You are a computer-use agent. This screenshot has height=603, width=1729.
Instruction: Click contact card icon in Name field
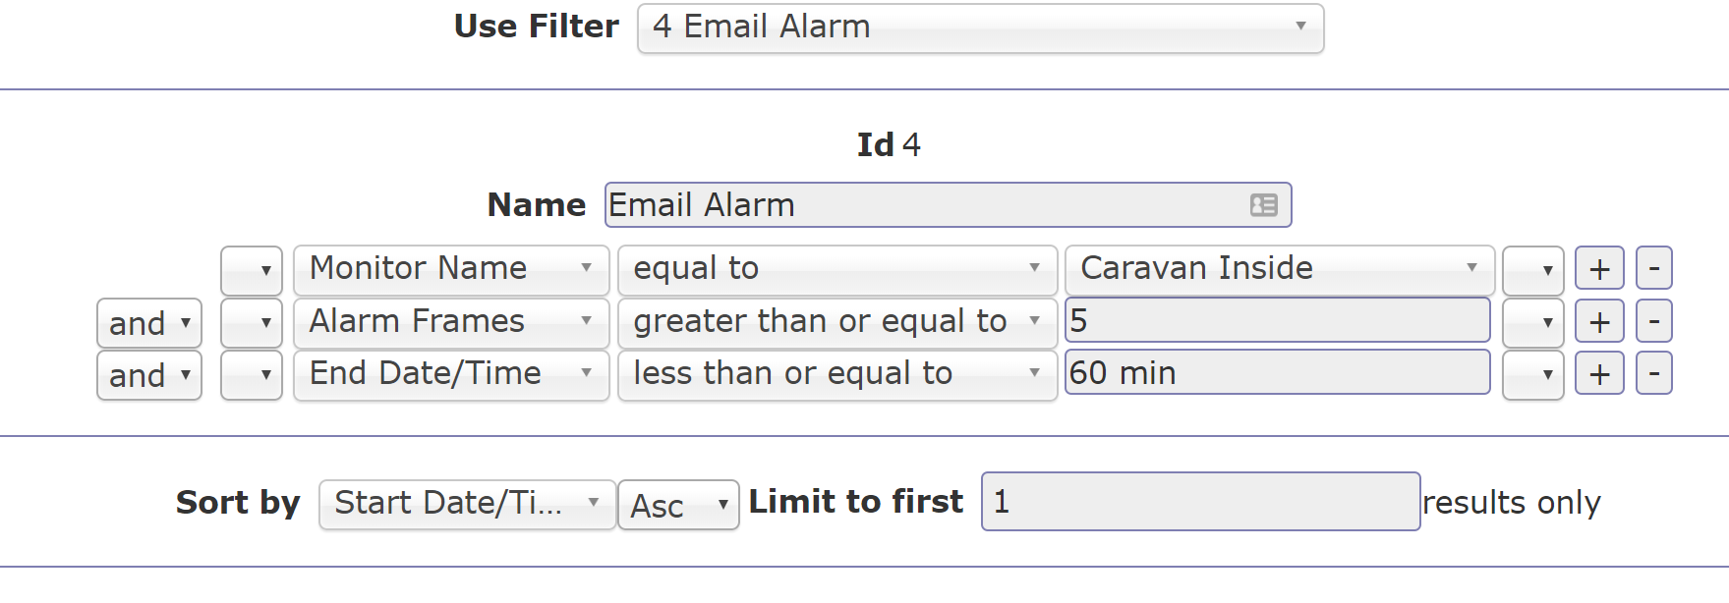point(1263,204)
